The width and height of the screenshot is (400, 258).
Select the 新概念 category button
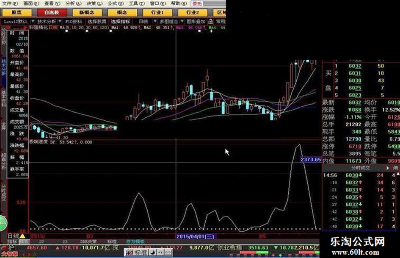[x=87, y=12]
